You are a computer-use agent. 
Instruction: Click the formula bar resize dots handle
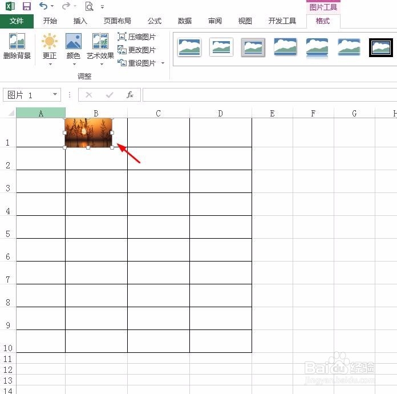tap(70, 95)
